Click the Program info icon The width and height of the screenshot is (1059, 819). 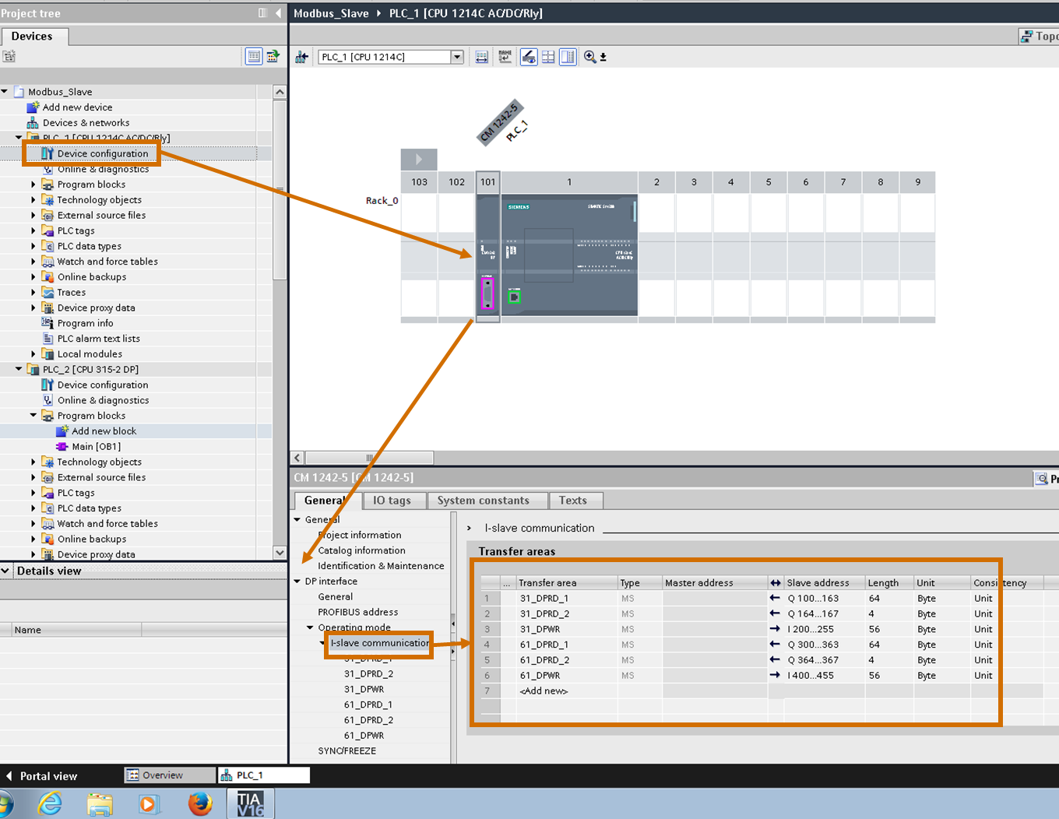point(47,323)
